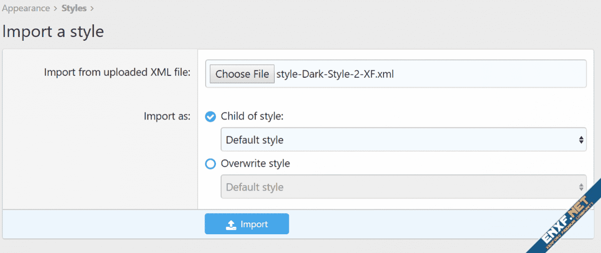Click the selected file name style-Dark-Style-2-XF.xml

point(335,74)
